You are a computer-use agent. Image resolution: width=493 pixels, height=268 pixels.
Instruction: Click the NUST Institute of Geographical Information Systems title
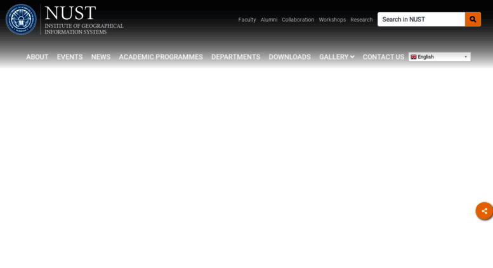84,20
